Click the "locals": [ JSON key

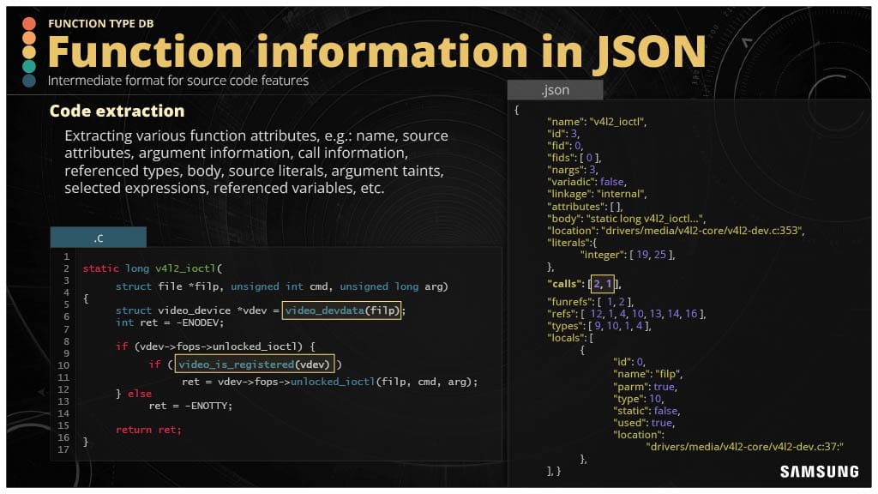click(569, 338)
